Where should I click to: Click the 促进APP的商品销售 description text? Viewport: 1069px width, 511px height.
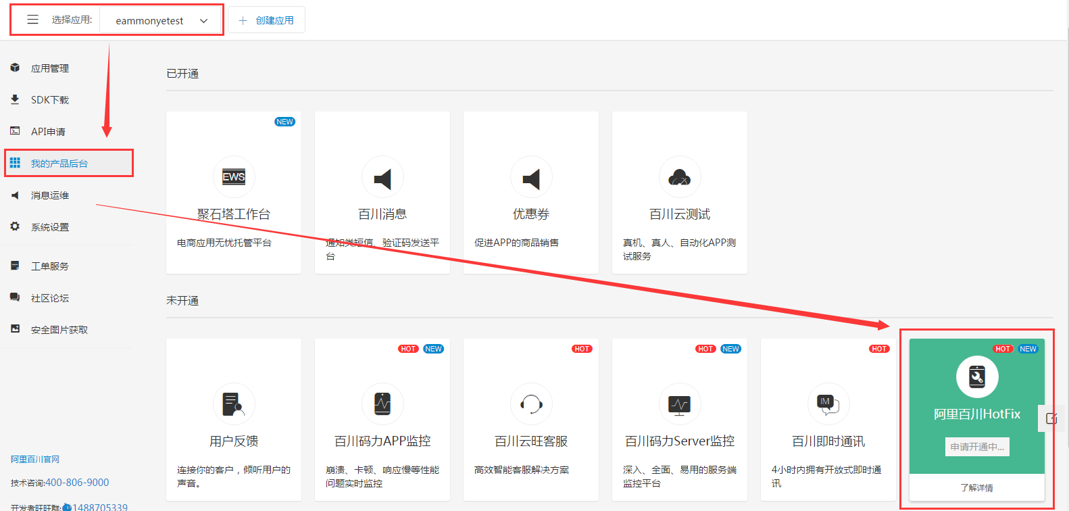tap(517, 243)
